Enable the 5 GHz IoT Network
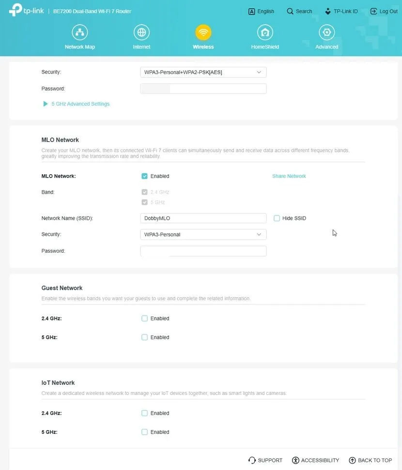 point(144,432)
